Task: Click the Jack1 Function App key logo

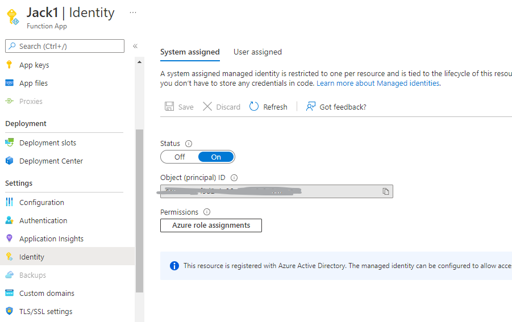Action: [x=13, y=17]
